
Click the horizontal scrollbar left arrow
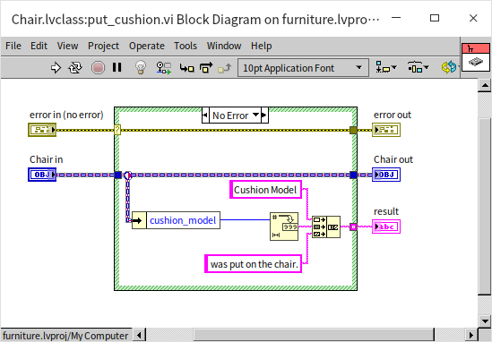139,336
